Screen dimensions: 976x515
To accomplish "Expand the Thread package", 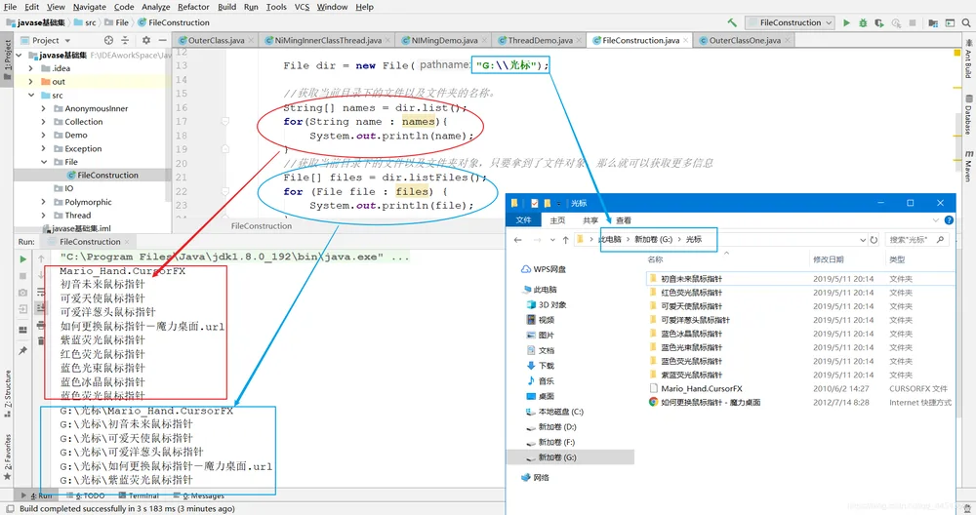I will coord(44,216).
